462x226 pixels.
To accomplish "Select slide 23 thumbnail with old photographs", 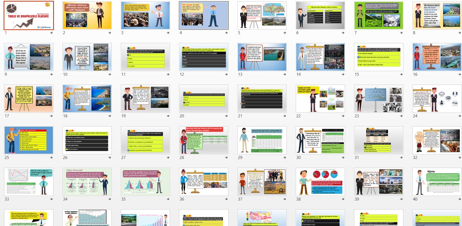I will pos(379,99).
